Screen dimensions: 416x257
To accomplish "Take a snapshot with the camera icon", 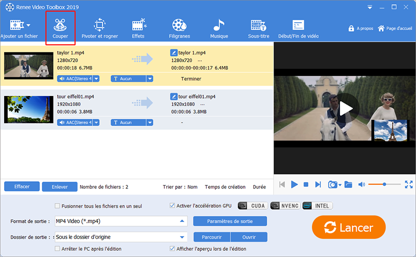I will (332, 184).
